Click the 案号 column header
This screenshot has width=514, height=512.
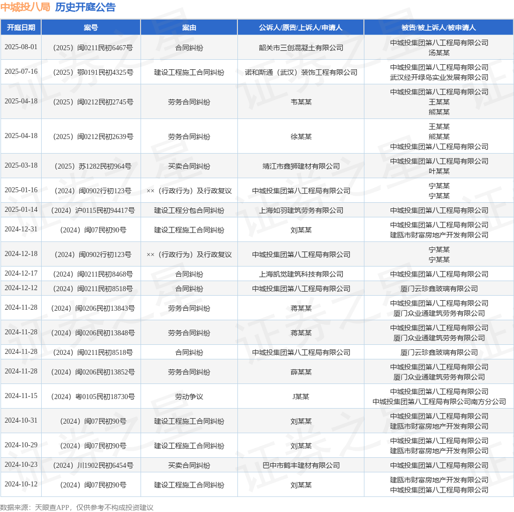coord(91,28)
